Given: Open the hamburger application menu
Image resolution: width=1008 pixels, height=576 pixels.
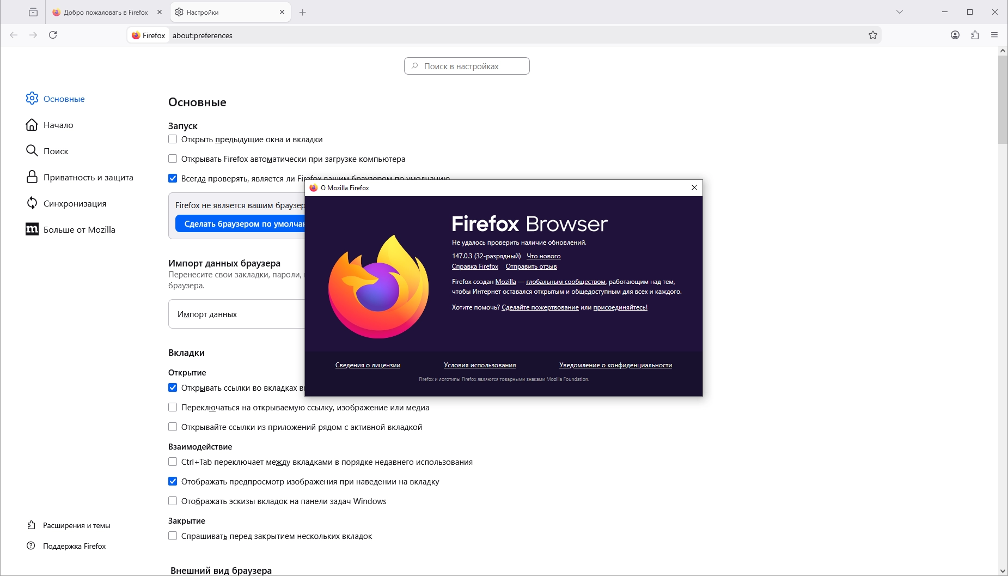Looking at the screenshot, I should [994, 35].
